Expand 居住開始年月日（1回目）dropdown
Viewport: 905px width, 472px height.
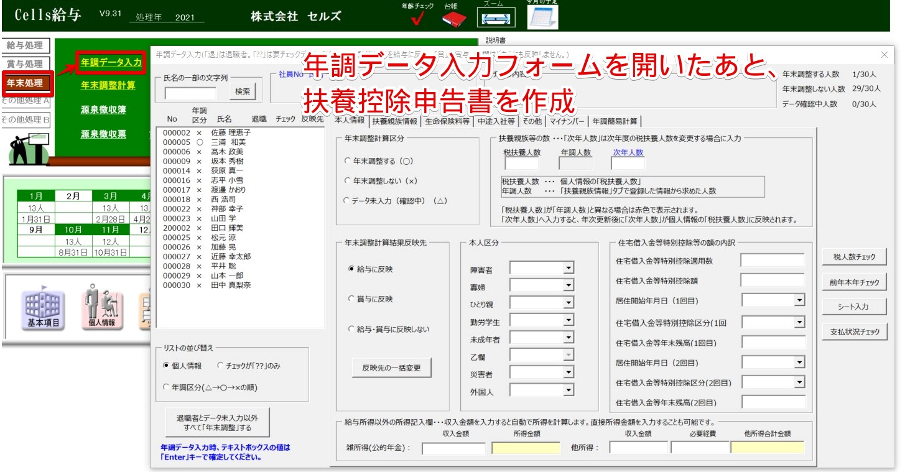(x=799, y=300)
